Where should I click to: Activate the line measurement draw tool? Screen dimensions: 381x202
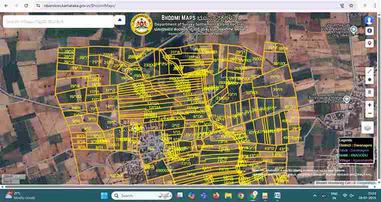(369, 71)
